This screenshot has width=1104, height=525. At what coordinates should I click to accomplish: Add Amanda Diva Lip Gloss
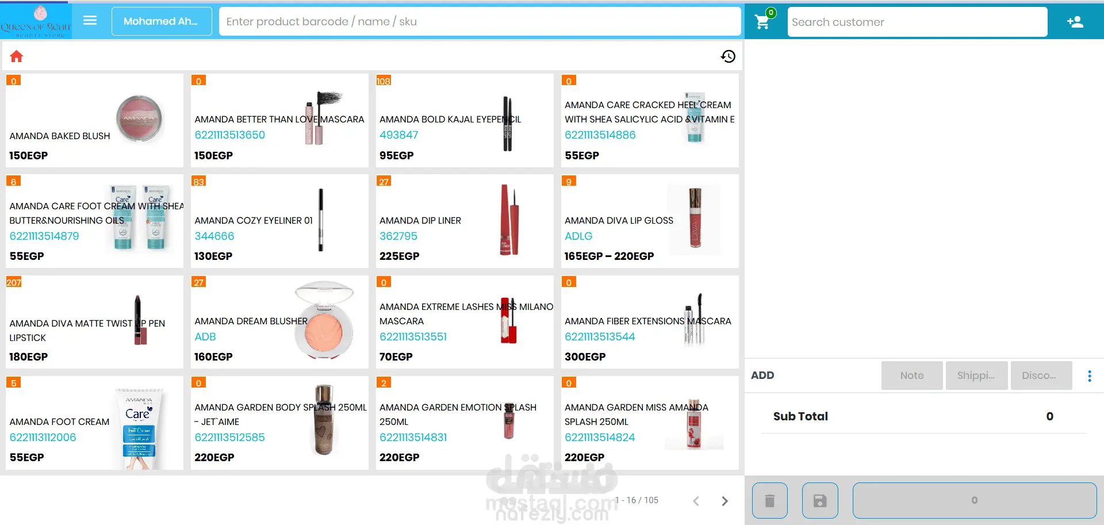(x=650, y=221)
